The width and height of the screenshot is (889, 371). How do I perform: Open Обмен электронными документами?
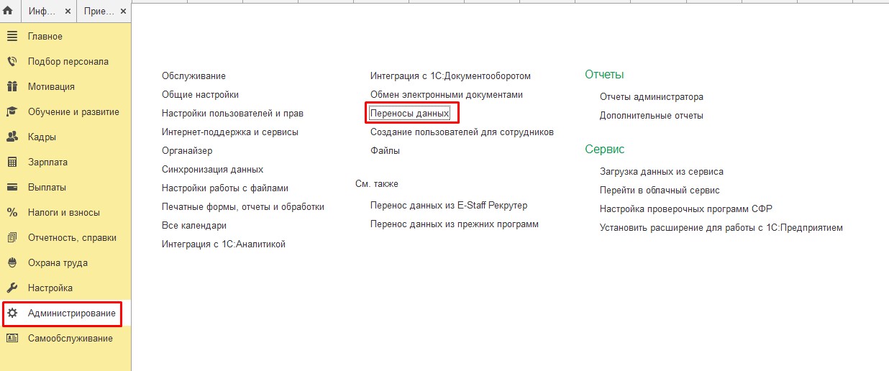[447, 95]
